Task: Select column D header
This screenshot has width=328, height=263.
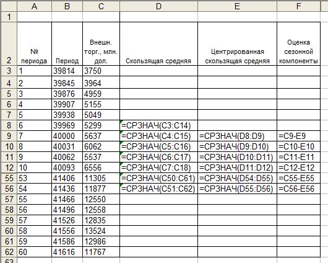Action: tap(158, 6)
